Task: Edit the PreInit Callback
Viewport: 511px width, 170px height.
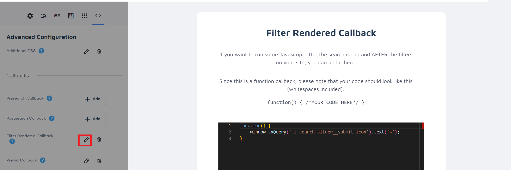Action: pos(86,161)
